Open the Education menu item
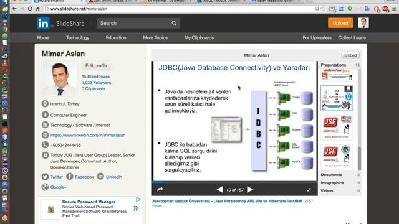 tap(116, 37)
